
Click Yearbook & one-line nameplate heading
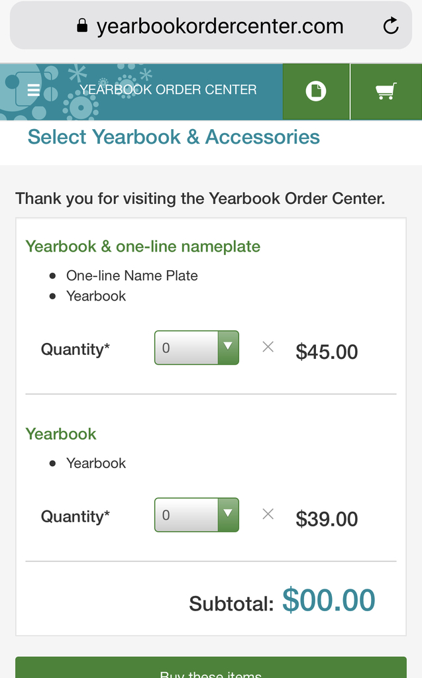point(143,246)
